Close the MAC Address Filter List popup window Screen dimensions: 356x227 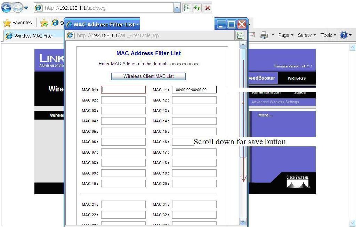[242, 24]
